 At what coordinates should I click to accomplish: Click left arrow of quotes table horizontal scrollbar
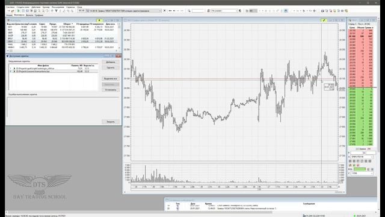click(x=7, y=51)
